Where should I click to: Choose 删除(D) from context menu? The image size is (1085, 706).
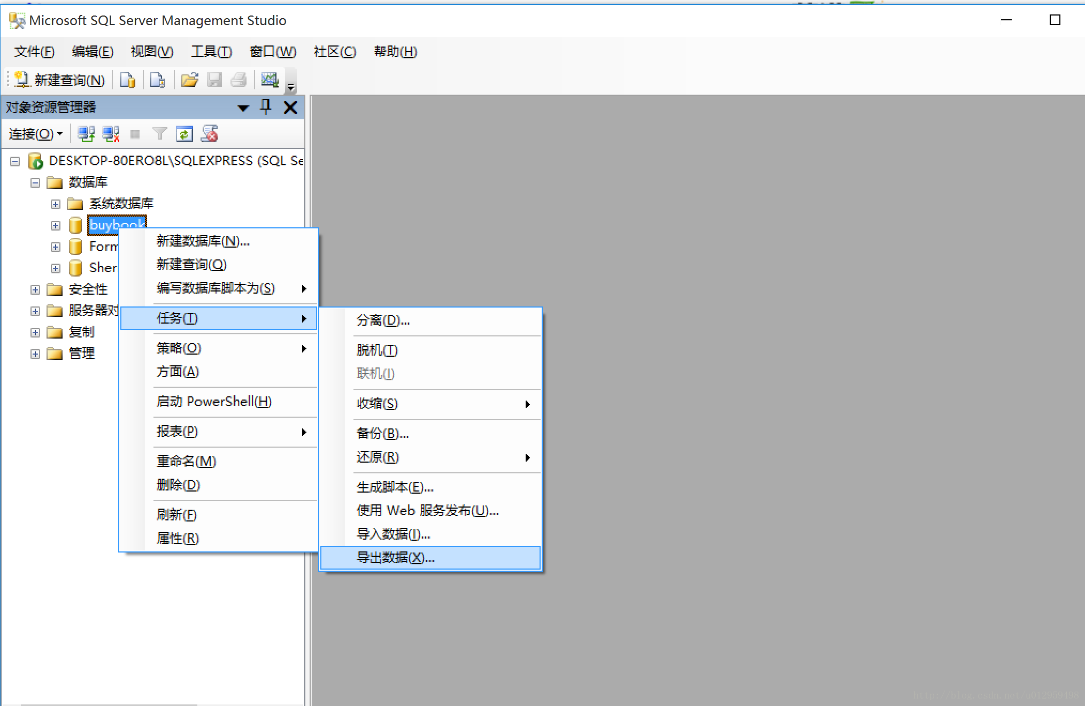[219, 485]
